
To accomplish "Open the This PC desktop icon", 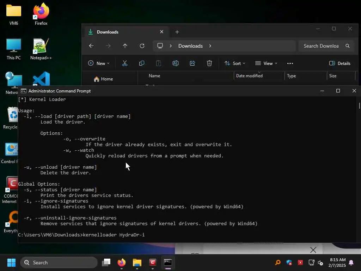I will click(14, 49).
